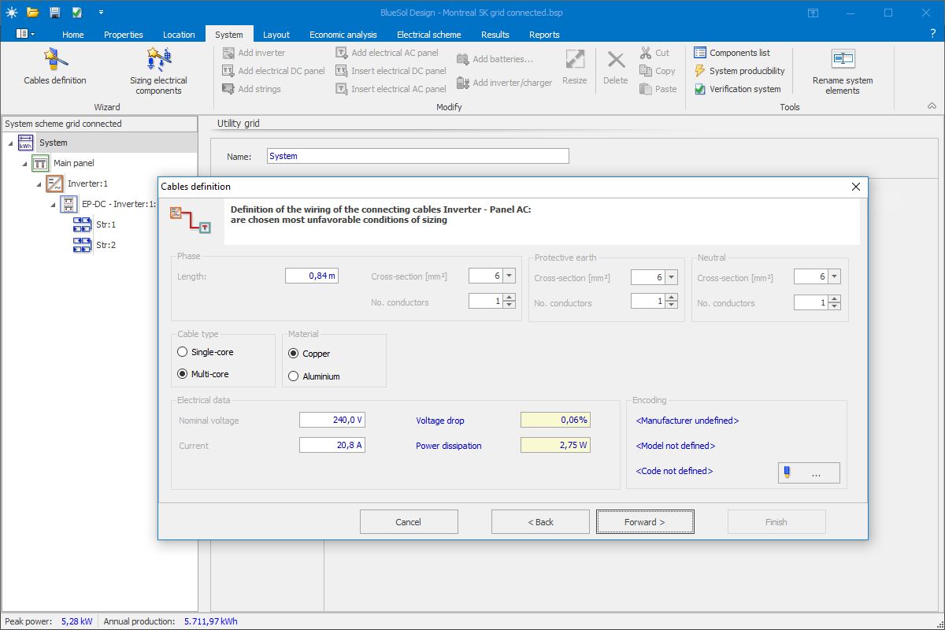
Task: Select Str:1 in the system tree
Action: 106,224
